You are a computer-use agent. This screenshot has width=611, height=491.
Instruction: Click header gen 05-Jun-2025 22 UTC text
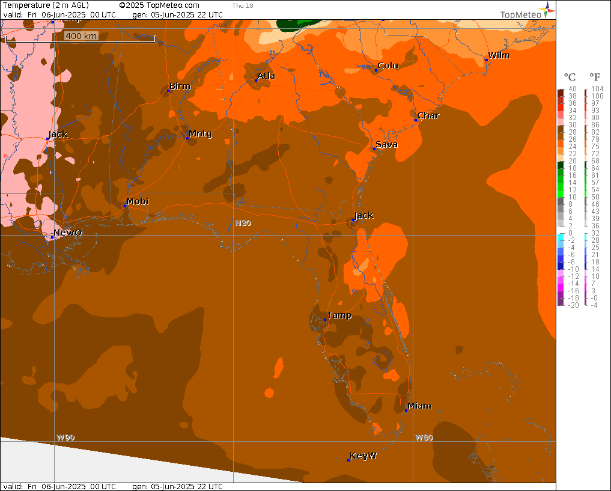coord(178,15)
